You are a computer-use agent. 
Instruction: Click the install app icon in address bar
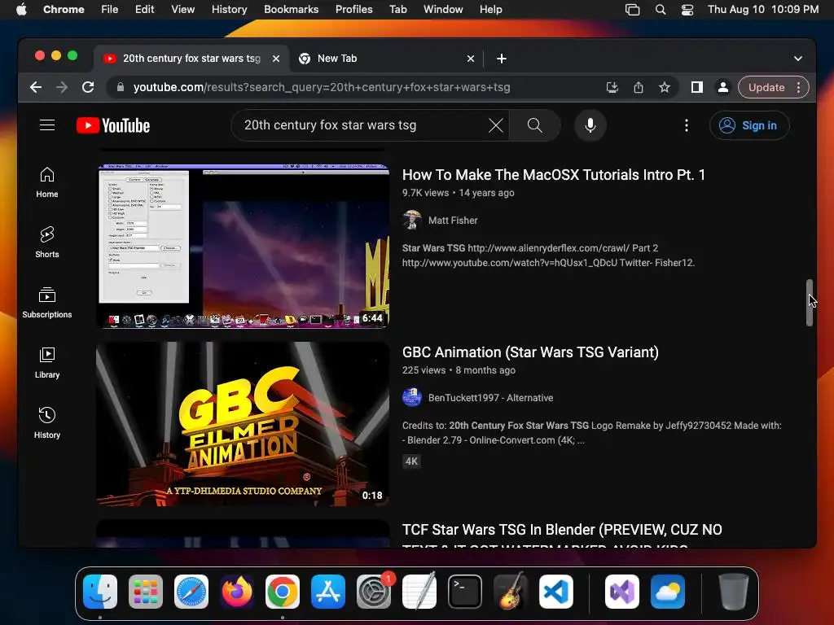tap(612, 87)
